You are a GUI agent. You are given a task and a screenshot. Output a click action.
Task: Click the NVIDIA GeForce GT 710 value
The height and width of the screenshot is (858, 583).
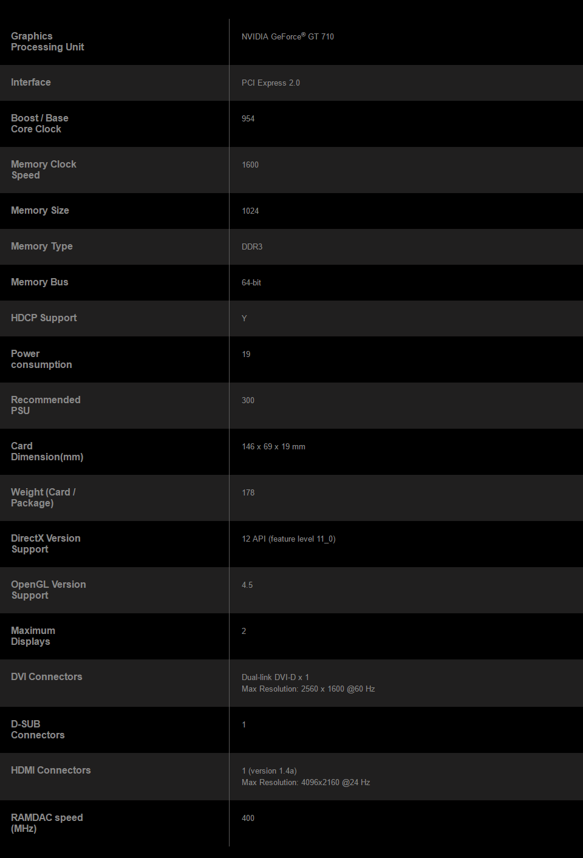pos(287,36)
